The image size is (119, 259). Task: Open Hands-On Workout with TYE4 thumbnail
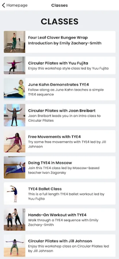[15, 220]
